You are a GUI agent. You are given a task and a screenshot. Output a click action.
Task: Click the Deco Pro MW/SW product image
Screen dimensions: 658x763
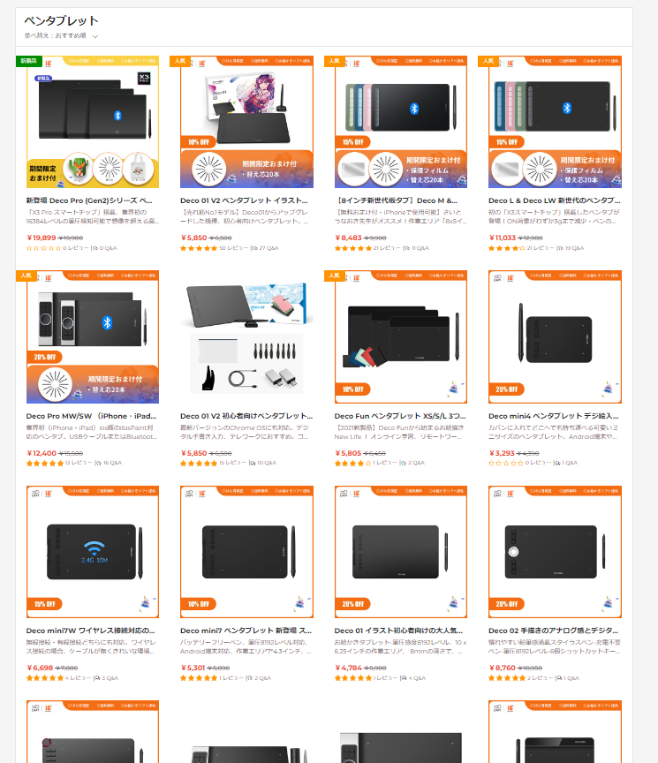pos(93,336)
